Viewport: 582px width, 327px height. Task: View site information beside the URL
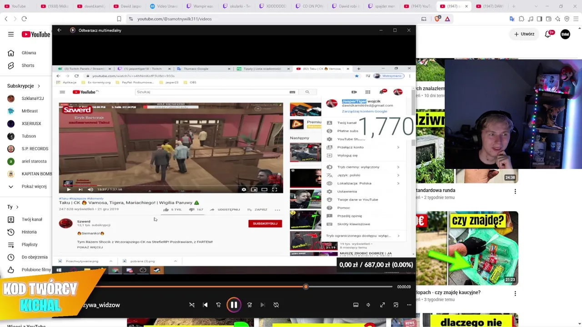click(130, 19)
